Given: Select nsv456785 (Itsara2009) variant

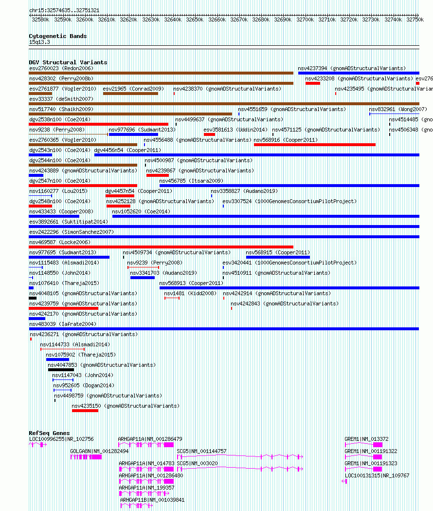Looking at the screenshot, I should tap(191, 181).
